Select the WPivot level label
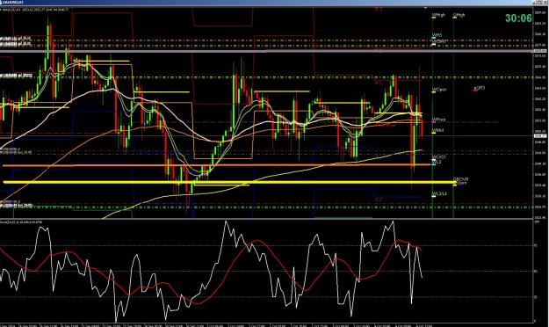549x327 pixels. click(x=438, y=120)
